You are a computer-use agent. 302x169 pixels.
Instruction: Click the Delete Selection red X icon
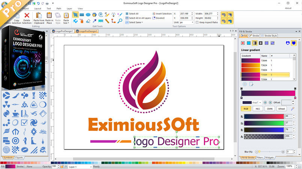point(27,15)
